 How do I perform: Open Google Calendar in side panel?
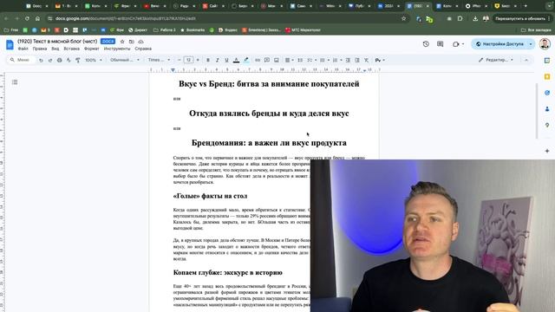547,61
